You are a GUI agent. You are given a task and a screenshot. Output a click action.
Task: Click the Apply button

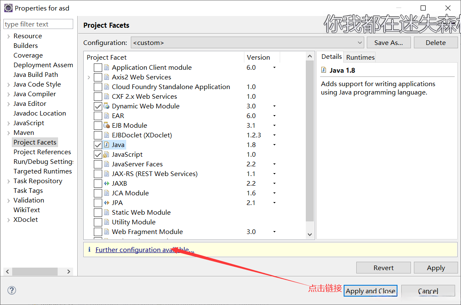436,268
